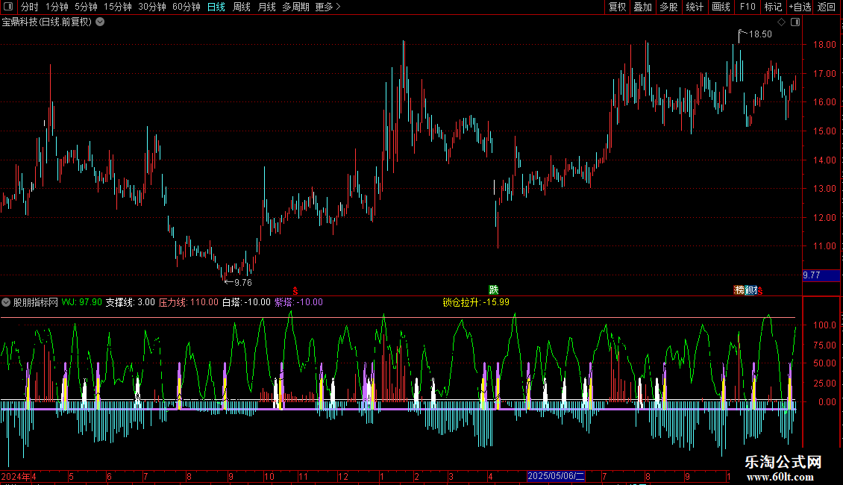Click the 支撑线: 3.00 indicator value

(130, 302)
